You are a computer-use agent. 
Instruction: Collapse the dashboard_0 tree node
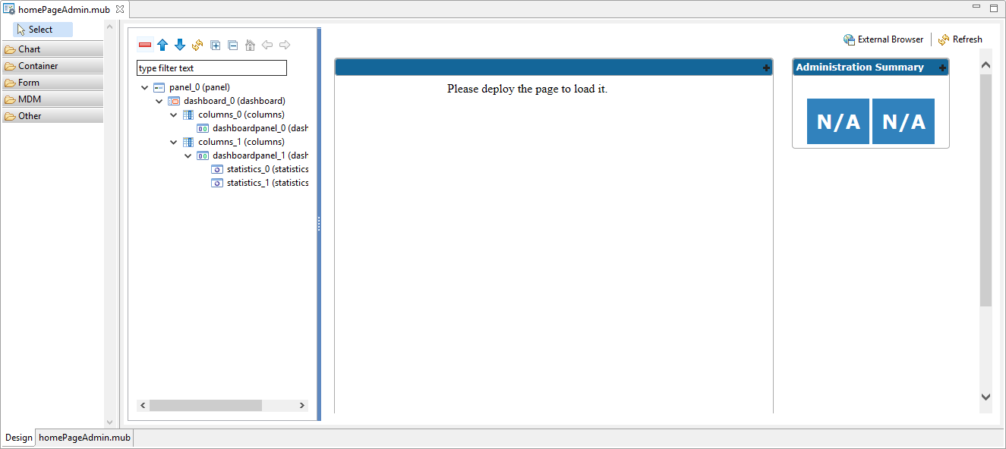point(159,101)
